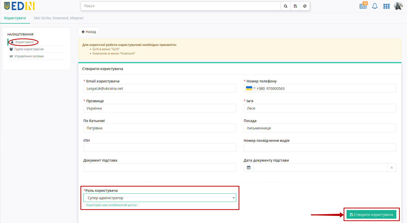Click the 'GLN в меню "GLN"' notice line

tap(106, 49)
